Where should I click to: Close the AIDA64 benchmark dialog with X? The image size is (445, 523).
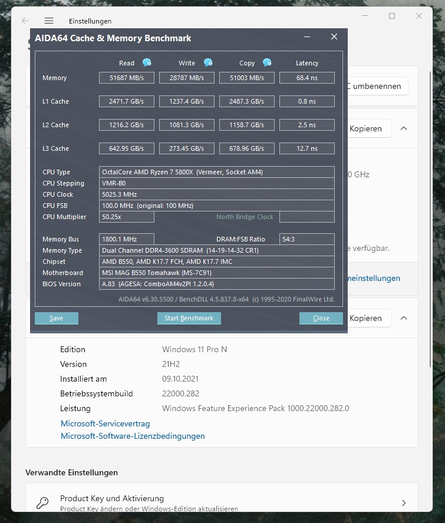[x=334, y=37]
